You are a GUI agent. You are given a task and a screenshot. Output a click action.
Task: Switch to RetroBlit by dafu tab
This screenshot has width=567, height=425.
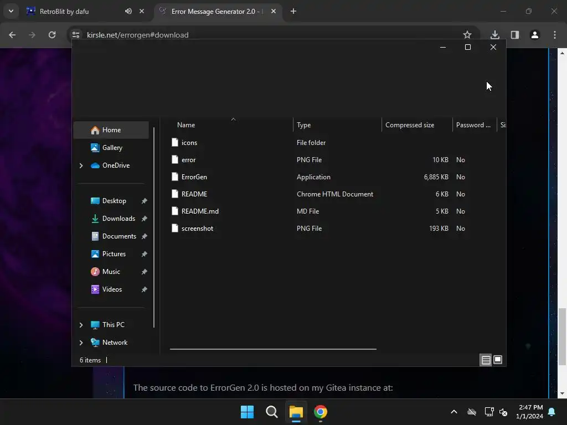(85, 11)
